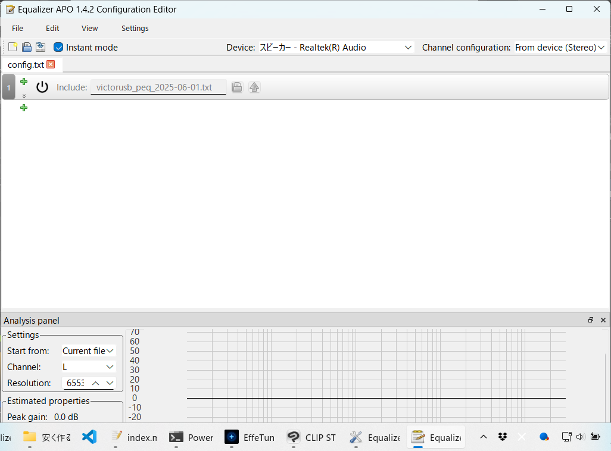Open the Channel configuration dropdown
611x451 pixels.
[560, 48]
